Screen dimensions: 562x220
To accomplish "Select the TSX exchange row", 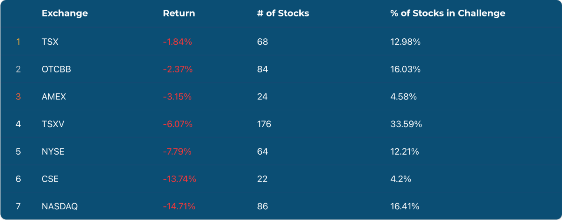I will 50,42.
